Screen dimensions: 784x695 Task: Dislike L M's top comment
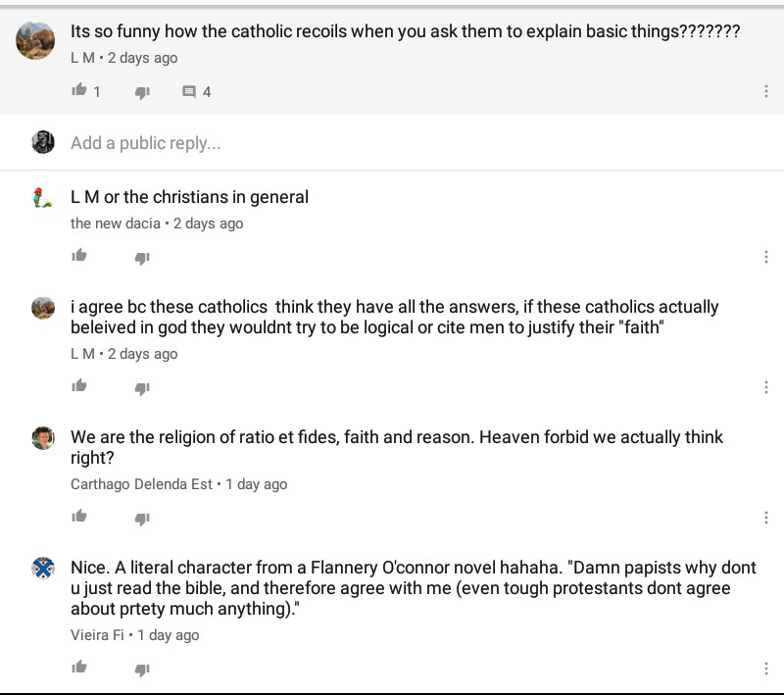142,92
